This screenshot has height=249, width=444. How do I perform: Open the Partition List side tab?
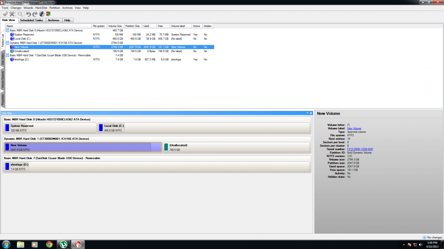(x=3, y=40)
